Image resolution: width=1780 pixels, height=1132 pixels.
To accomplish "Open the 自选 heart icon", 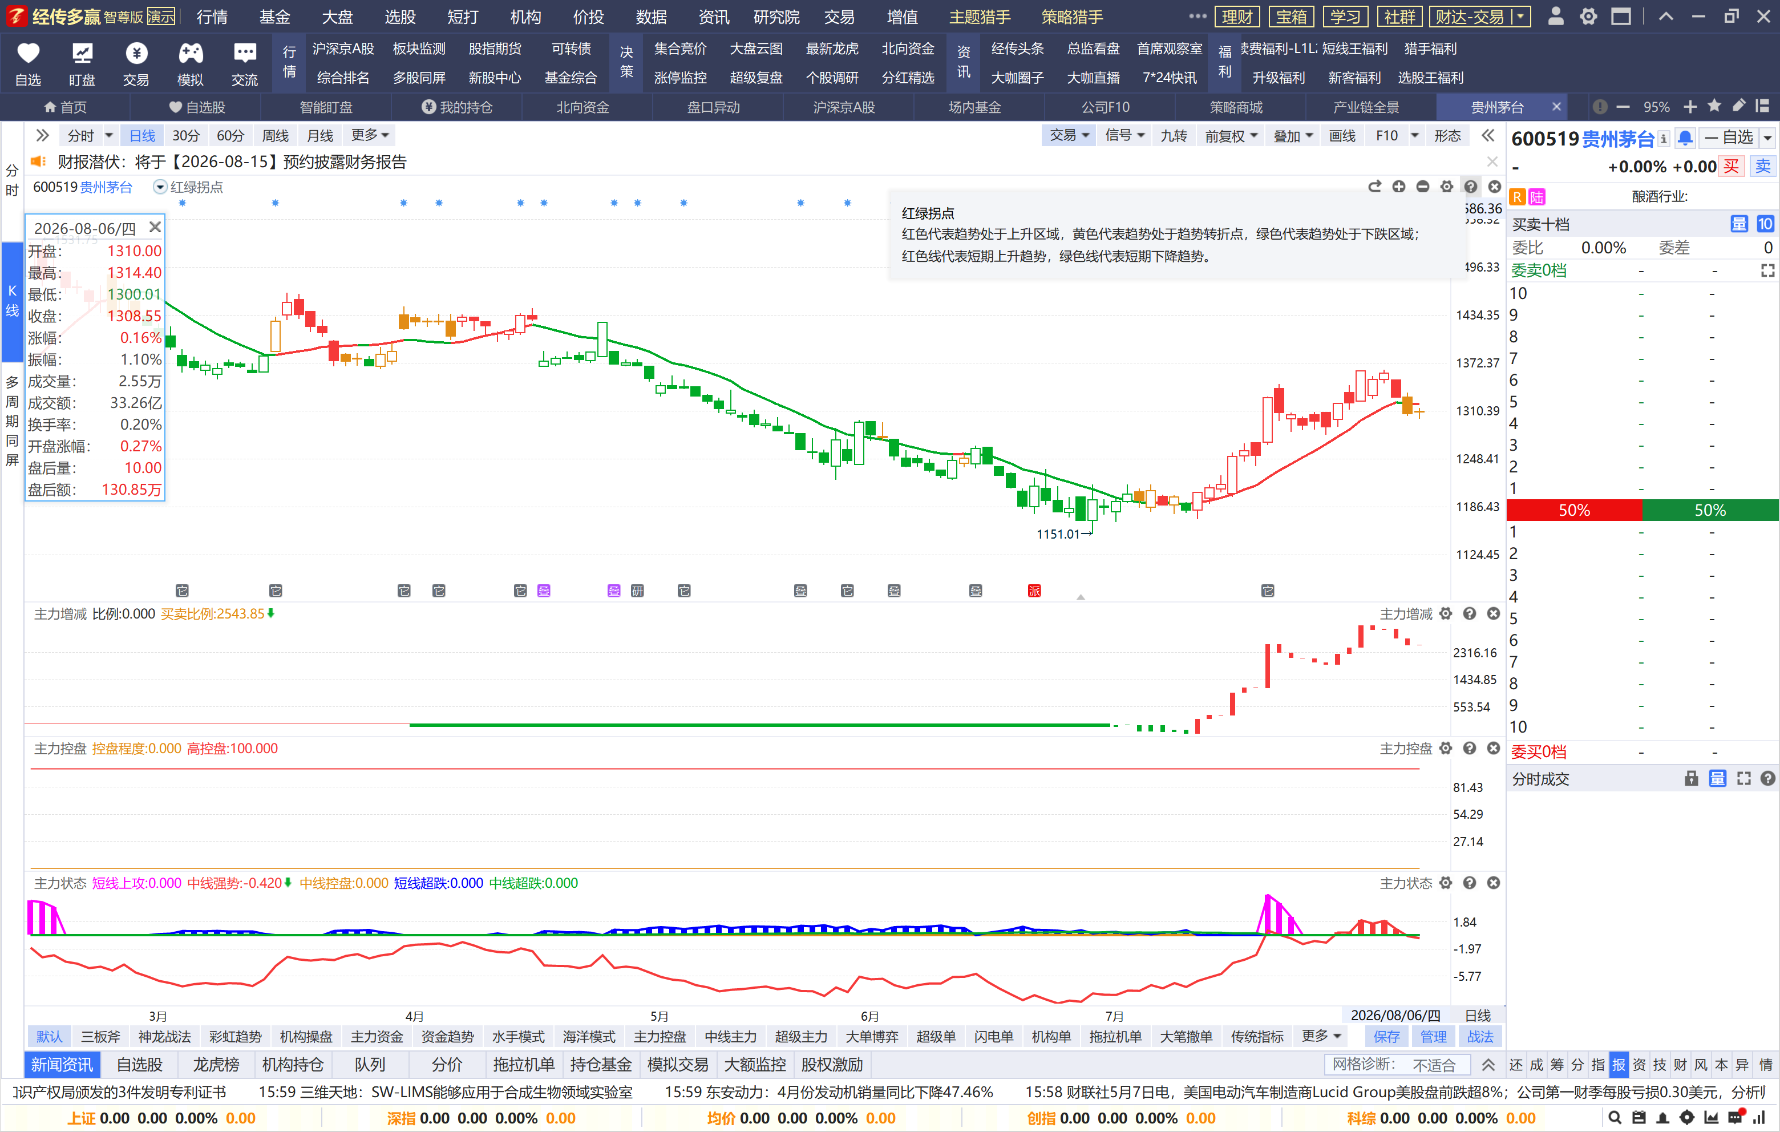I will (x=28, y=53).
